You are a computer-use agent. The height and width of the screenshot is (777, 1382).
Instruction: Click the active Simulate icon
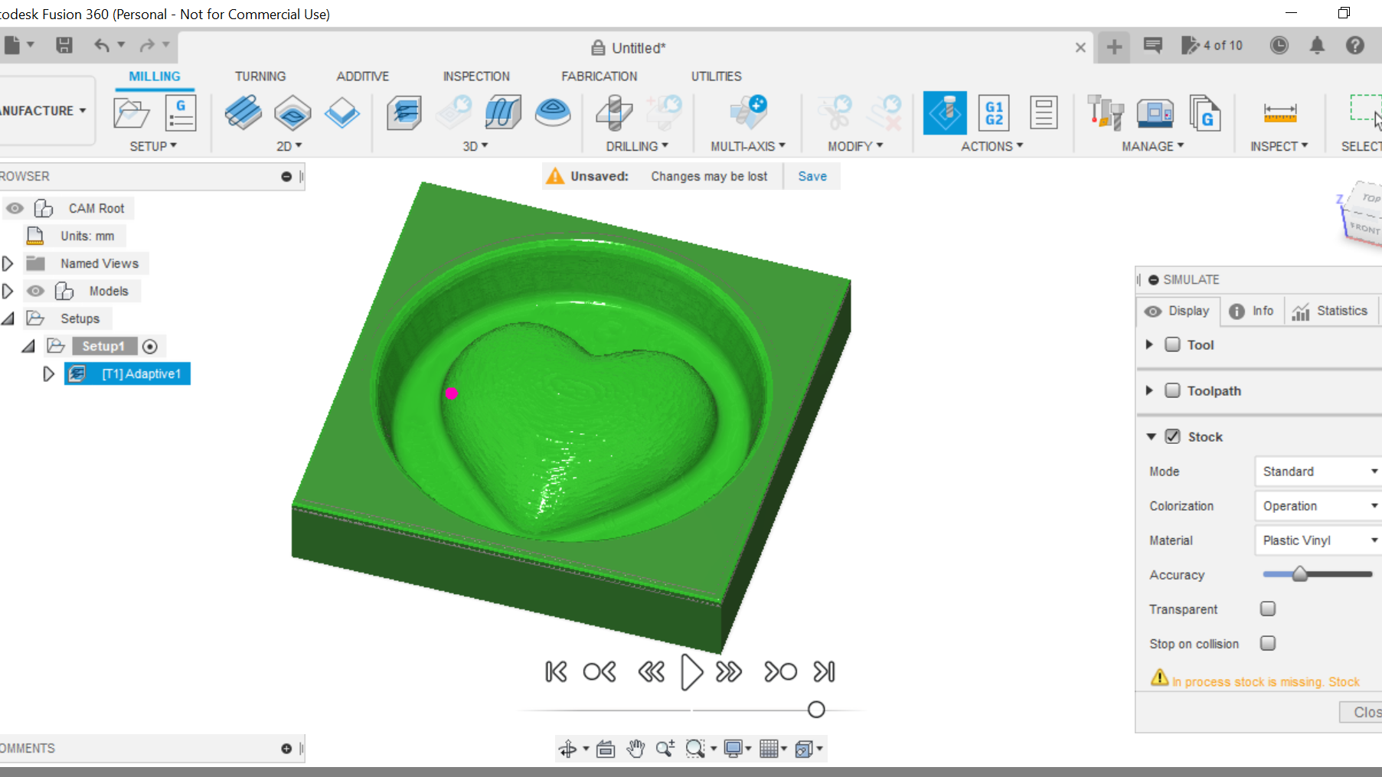click(945, 113)
